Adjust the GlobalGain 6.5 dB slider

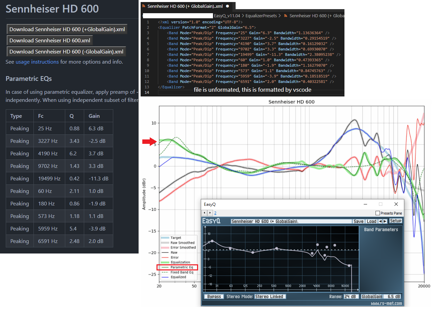click(x=381, y=296)
